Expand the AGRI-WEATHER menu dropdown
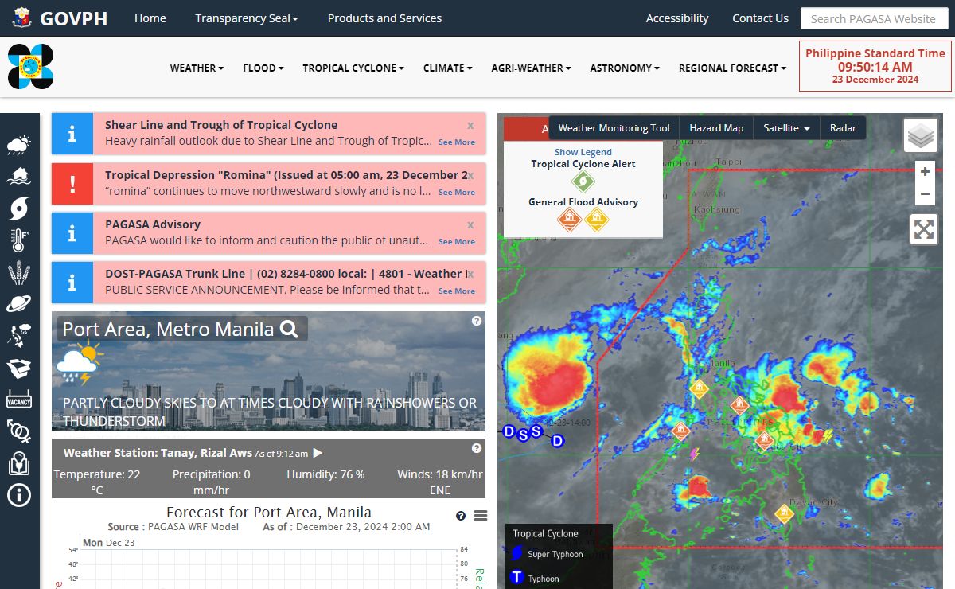 click(x=531, y=68)
